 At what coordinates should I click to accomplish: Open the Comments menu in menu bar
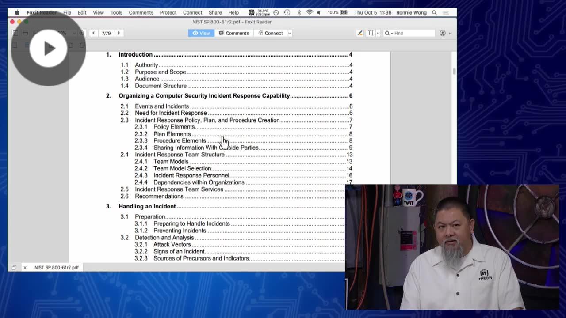coord(141,12)
